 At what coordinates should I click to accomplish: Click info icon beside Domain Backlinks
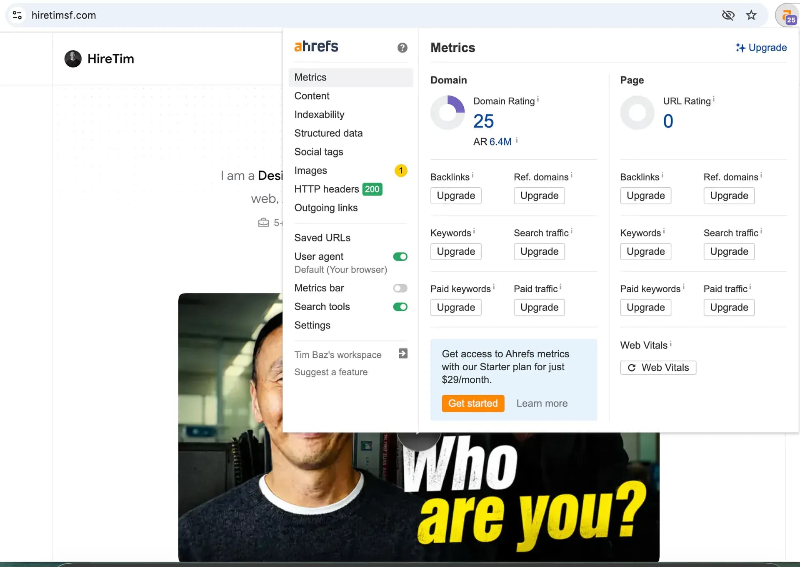point(472,175)
